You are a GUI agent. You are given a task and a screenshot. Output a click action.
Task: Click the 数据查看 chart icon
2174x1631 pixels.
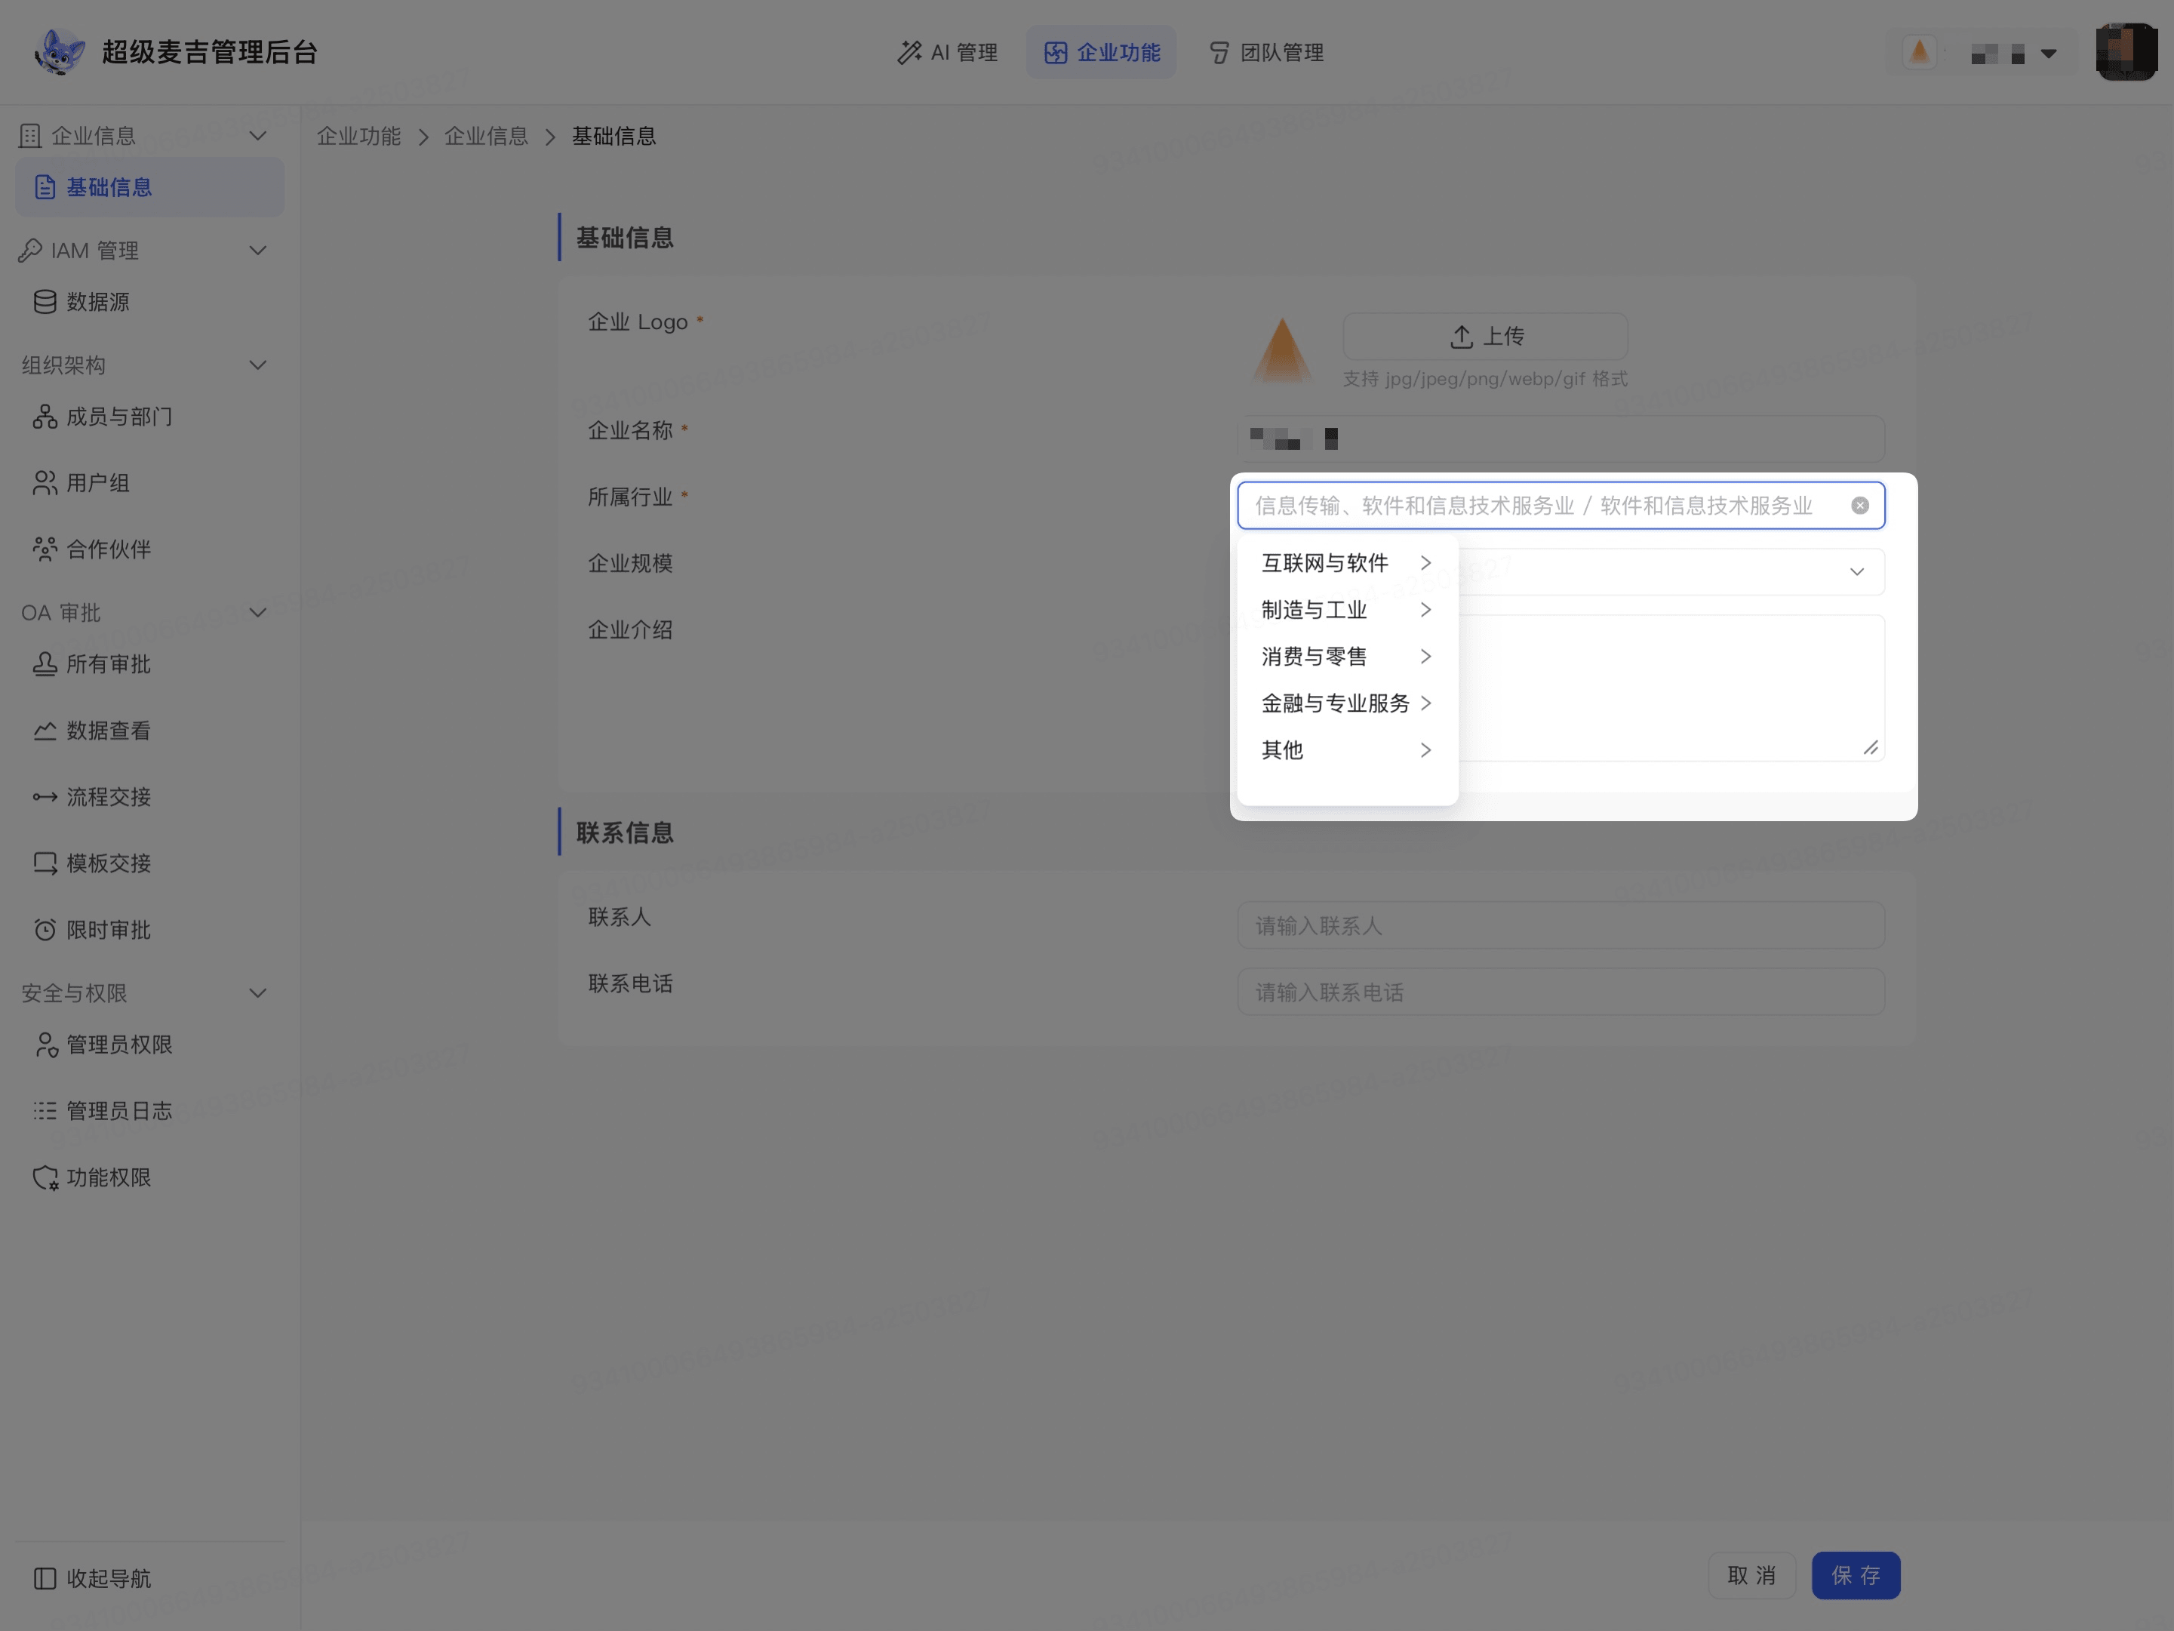click(45, 731)
